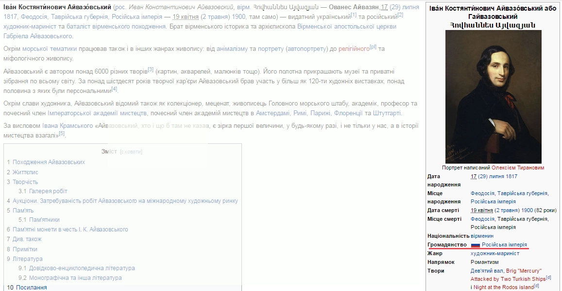This screenshot has height=291, width=562.
Task: Click "морської тематики" link in second paragraph
Action: click(50, 49)
